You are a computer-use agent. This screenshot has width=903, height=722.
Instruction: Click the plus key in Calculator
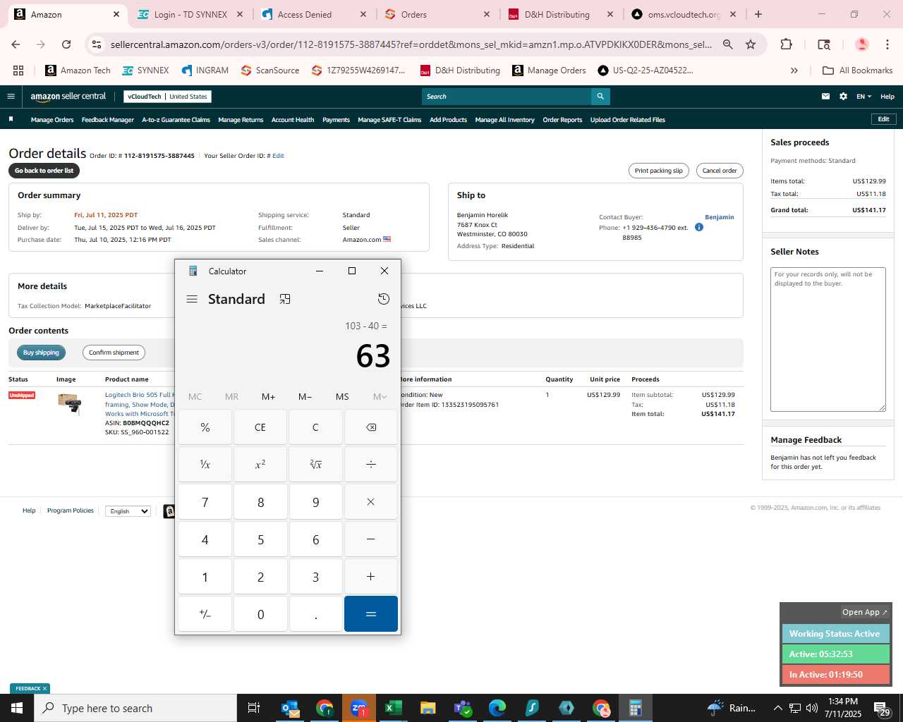click(371, 577)
